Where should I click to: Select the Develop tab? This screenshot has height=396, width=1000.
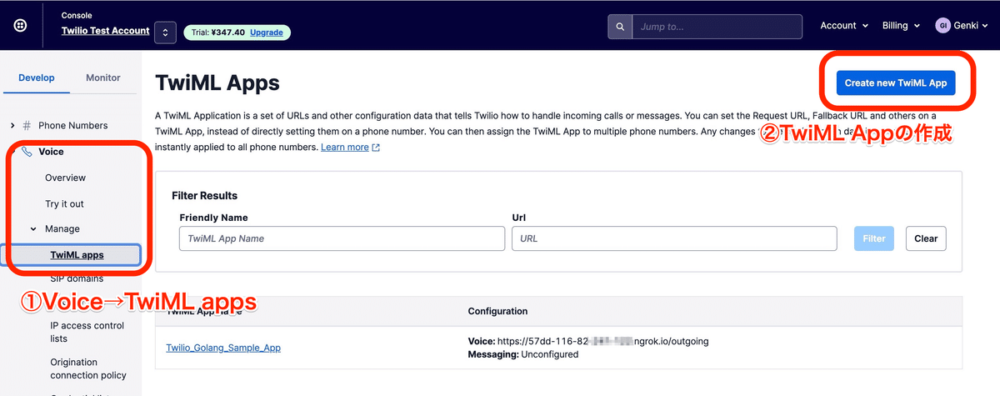click(37, 78)
